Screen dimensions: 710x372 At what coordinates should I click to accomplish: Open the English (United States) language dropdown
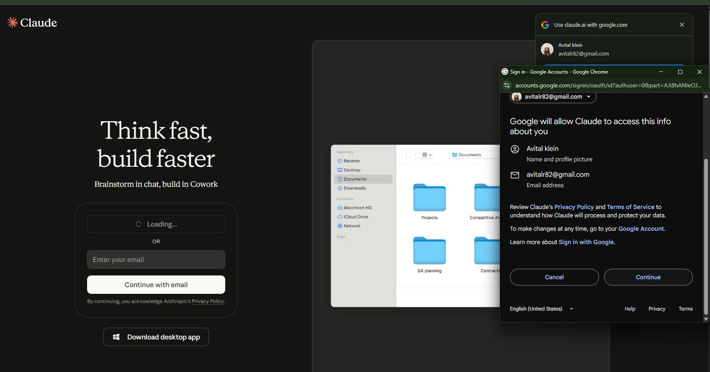tap(541, 309)
